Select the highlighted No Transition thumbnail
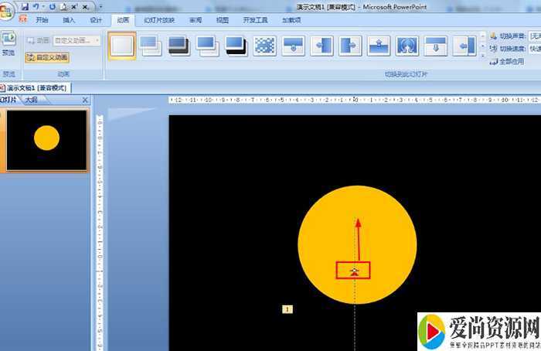 click(x=121, y=46)
